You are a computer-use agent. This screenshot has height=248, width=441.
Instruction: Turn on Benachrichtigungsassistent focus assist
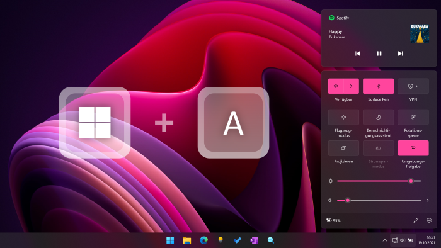click(x=378, y=117)
